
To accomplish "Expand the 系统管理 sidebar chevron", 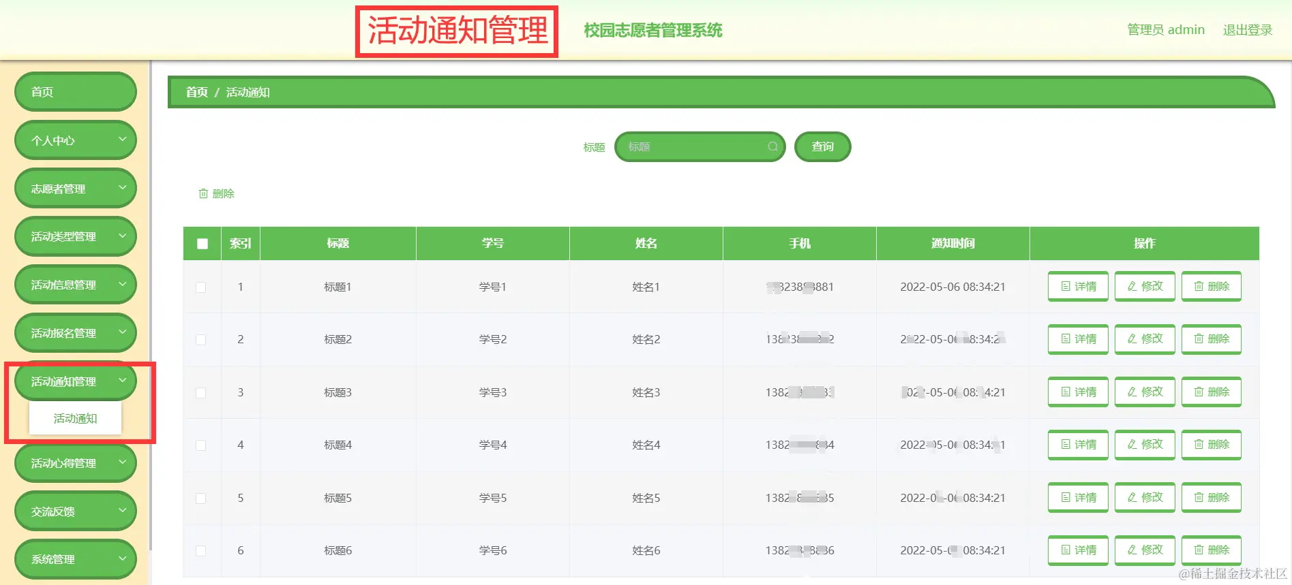I will pos(123,558).
